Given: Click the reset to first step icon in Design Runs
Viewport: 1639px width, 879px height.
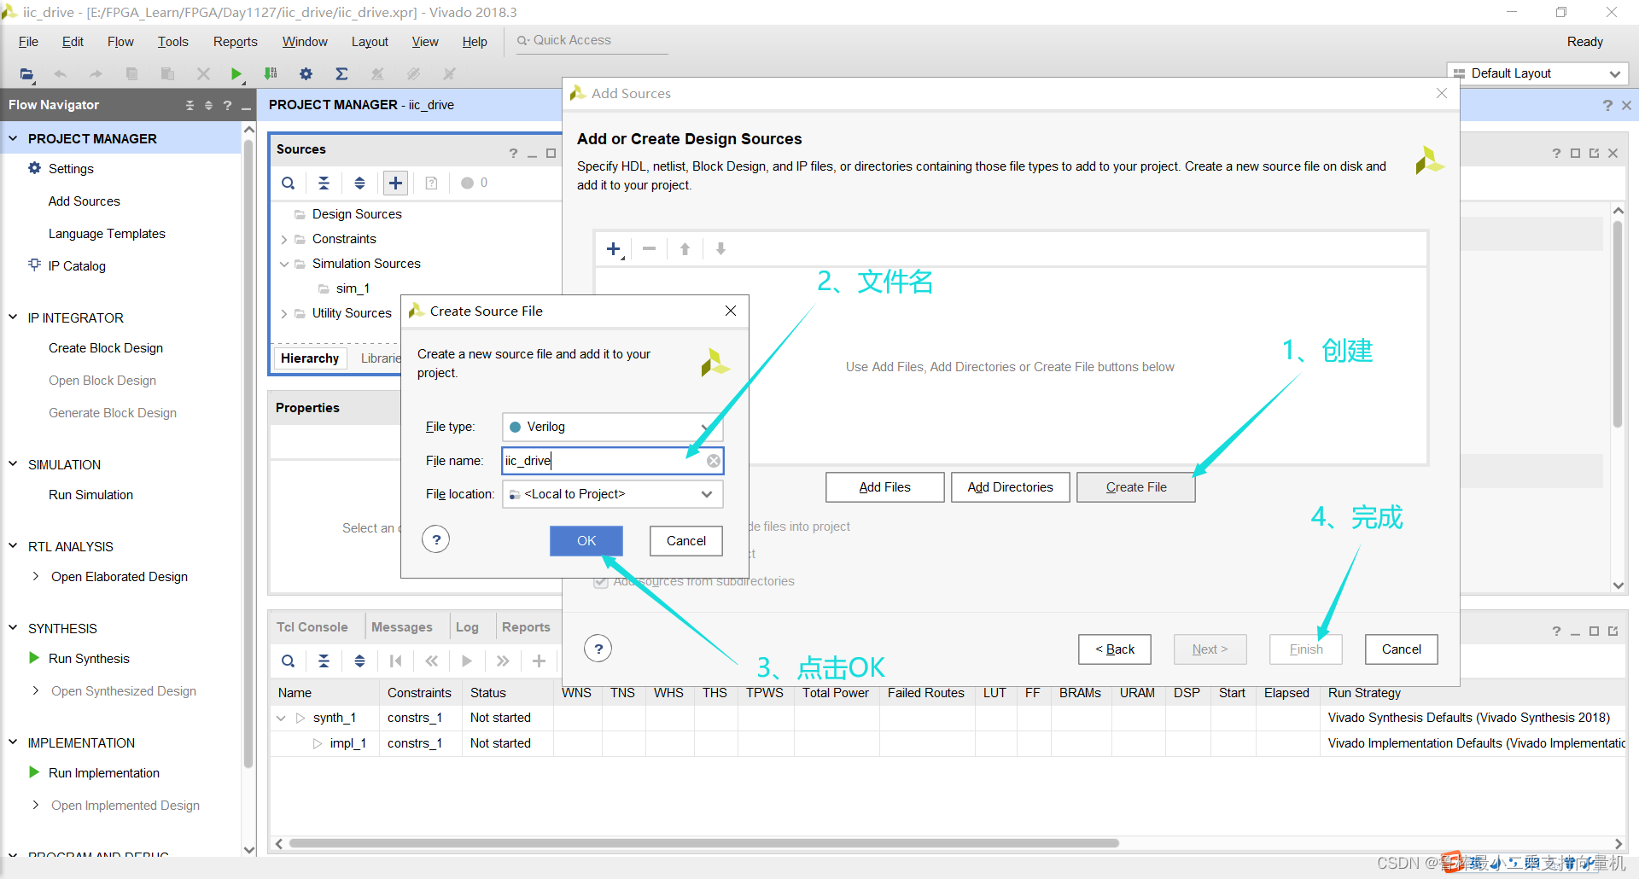Looking at the screenshot, I should pos(396,661).
